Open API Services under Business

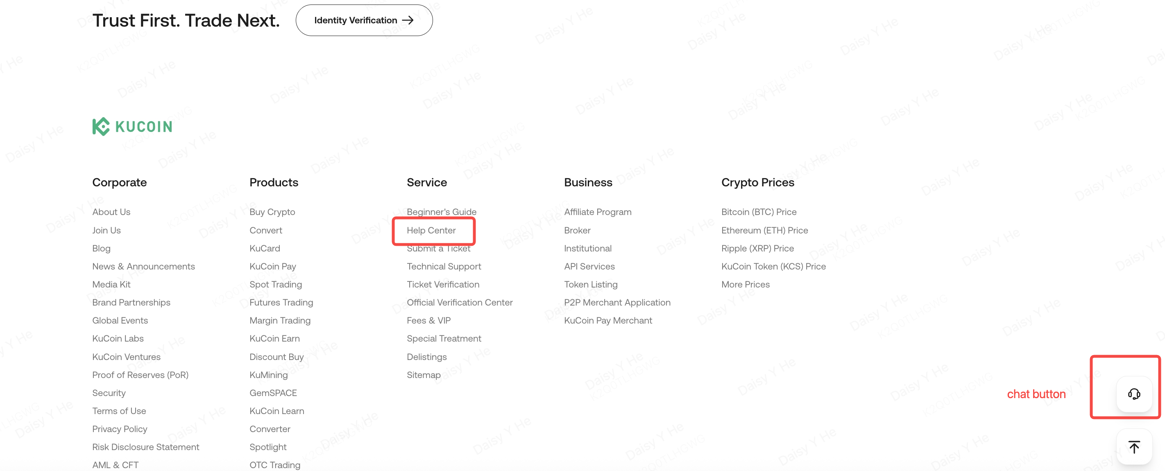[589, 266]
